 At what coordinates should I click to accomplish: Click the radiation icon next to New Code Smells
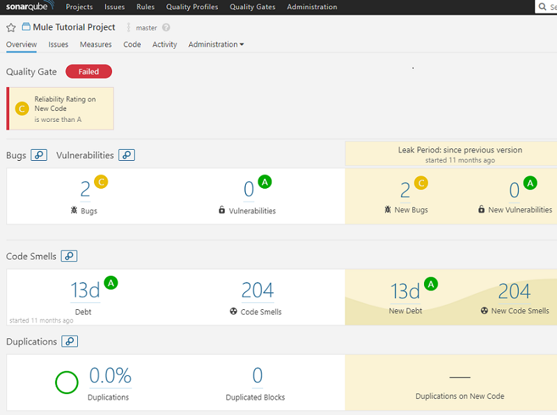484,310
